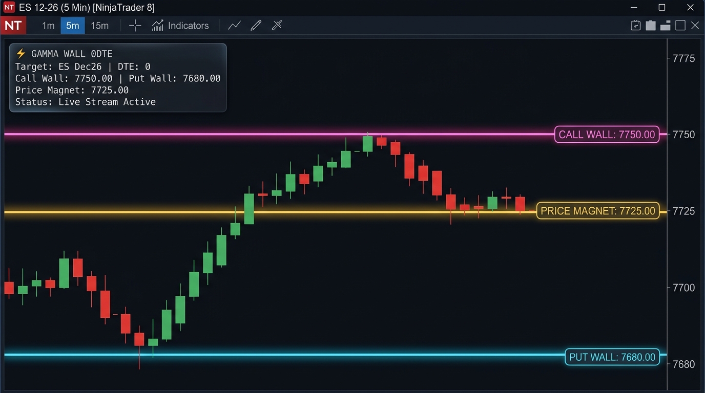Image resolution: width=705 pixels, height=393 pixels.
Task: Select the PRICE MAGNET: 7725.00 line label
Action: 598,211
